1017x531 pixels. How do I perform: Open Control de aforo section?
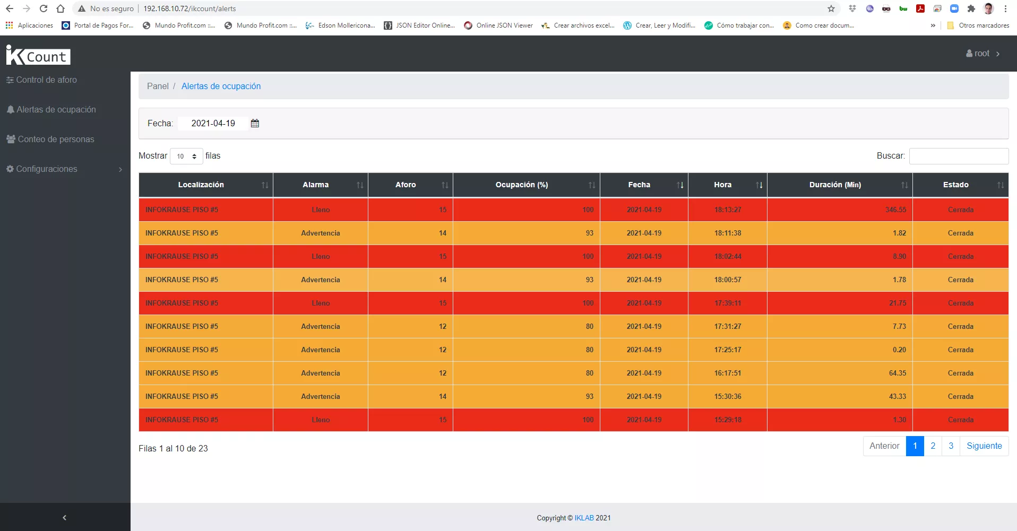(46, 80)
